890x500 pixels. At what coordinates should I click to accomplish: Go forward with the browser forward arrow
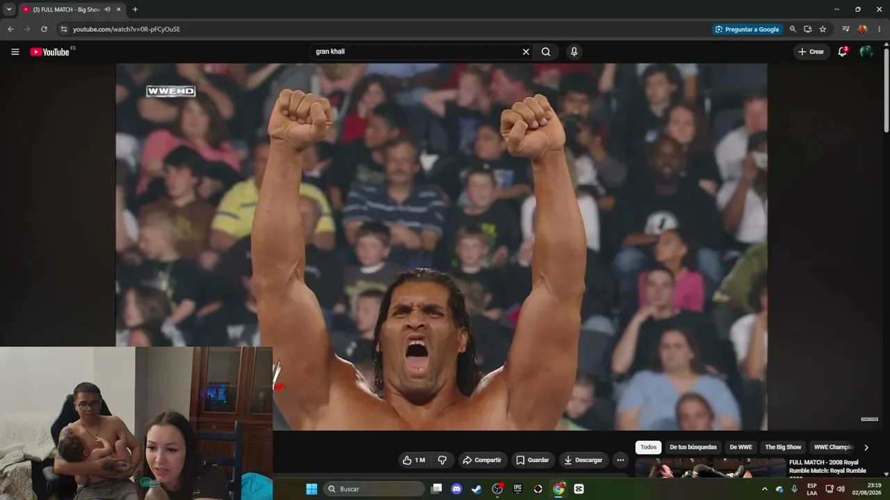27,29
